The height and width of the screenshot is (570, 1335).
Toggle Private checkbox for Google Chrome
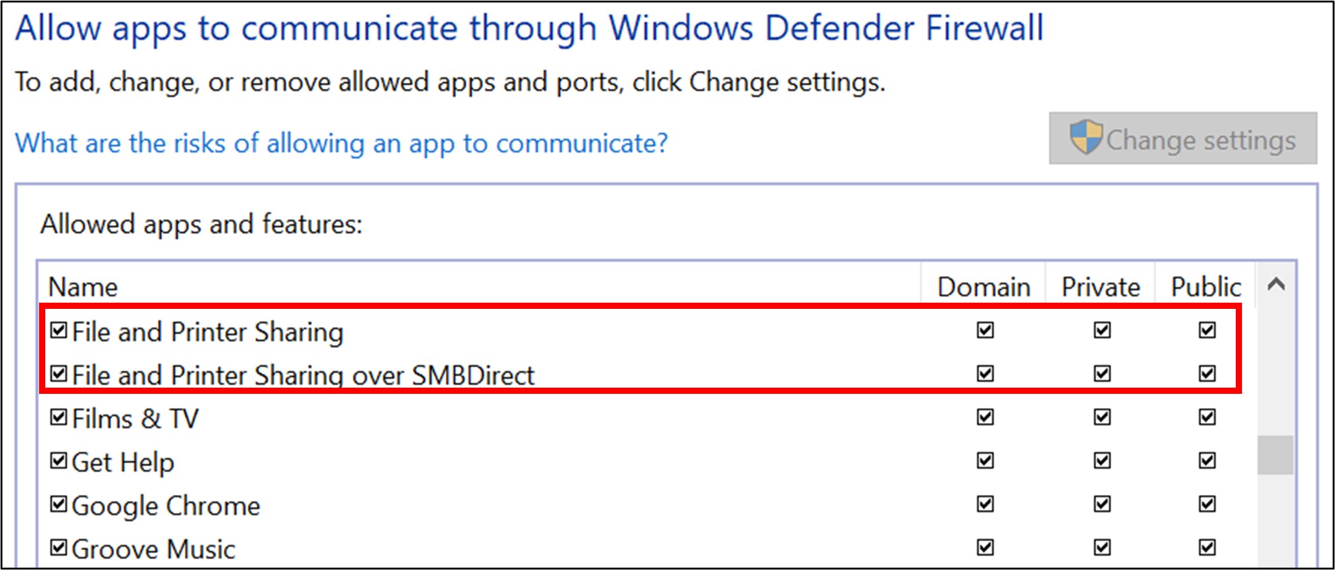pos(1102,504)
